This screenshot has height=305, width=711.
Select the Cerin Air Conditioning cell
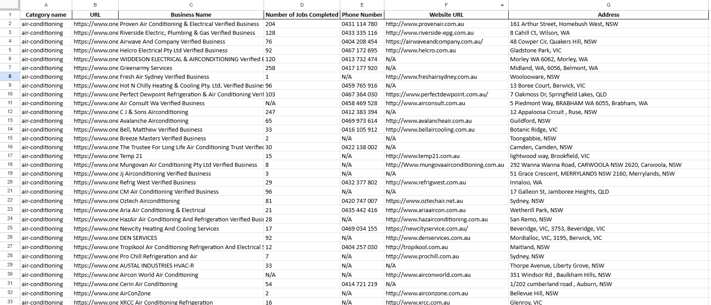(191, 284)
